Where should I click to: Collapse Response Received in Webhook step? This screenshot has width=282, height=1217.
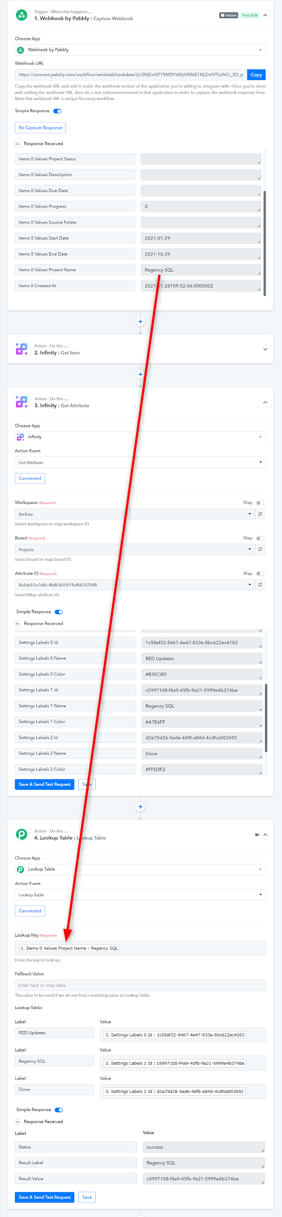(18, 144)
